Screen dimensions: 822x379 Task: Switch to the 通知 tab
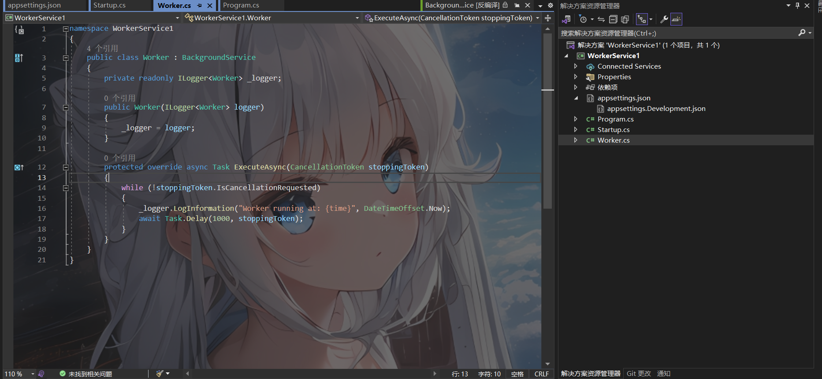coord(664,374)
